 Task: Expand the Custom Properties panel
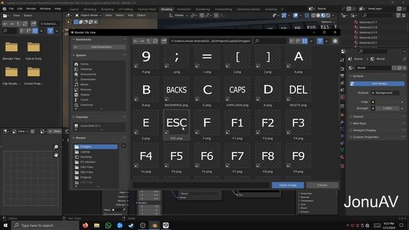(x=365, y=137)
